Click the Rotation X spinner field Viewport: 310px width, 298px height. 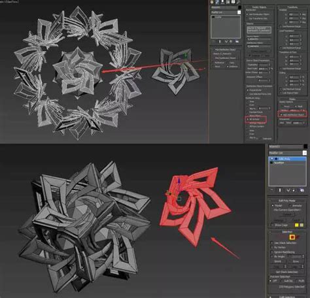(x=294, y=14)
